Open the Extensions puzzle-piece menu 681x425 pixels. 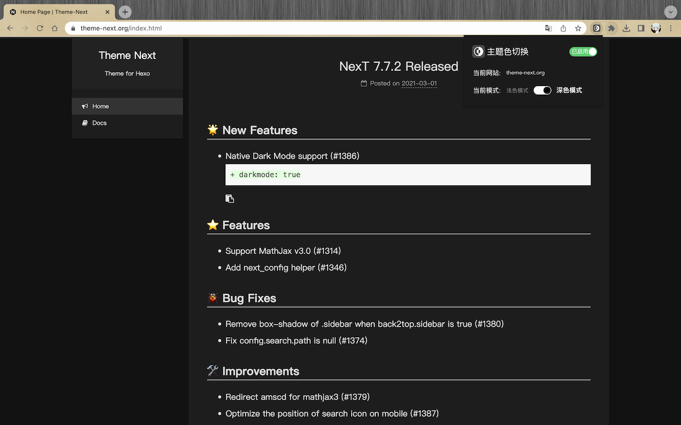611,28
